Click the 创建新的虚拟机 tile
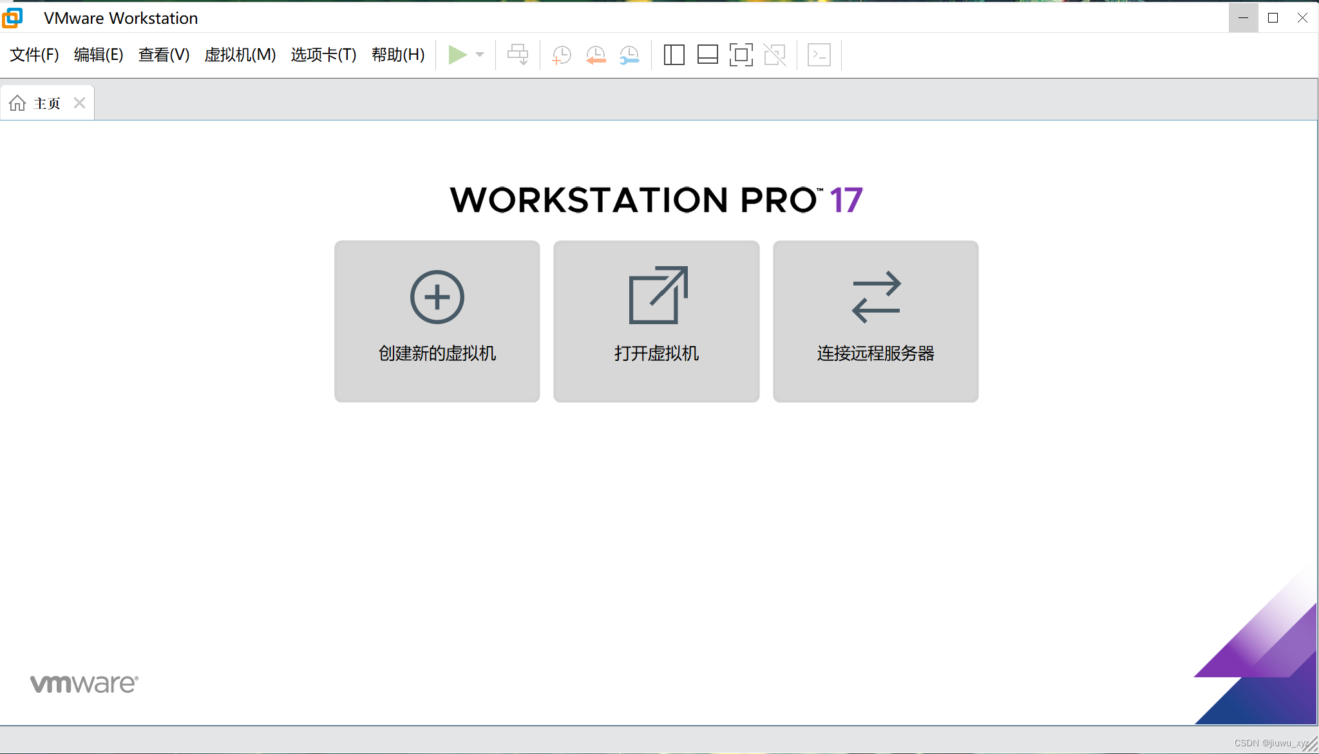The height and width of the screenshot is (754, 1319). [437, 322]
